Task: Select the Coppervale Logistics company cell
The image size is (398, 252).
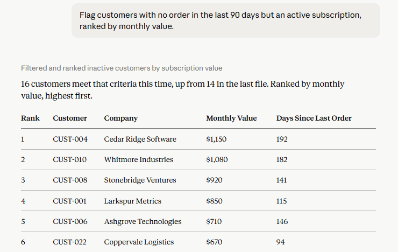Action: click(x=139, y=242)
